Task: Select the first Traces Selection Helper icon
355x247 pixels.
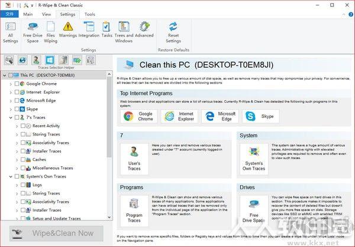Action: (x=9, y=60)
